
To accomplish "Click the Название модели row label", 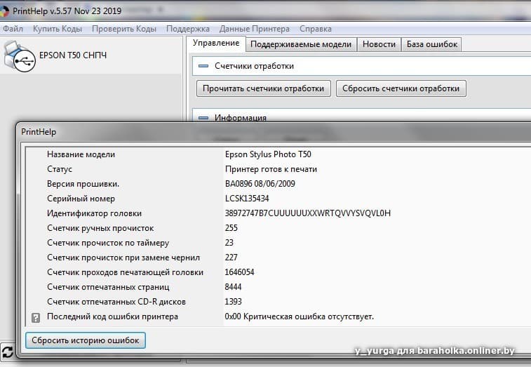I will coord(81,154).
